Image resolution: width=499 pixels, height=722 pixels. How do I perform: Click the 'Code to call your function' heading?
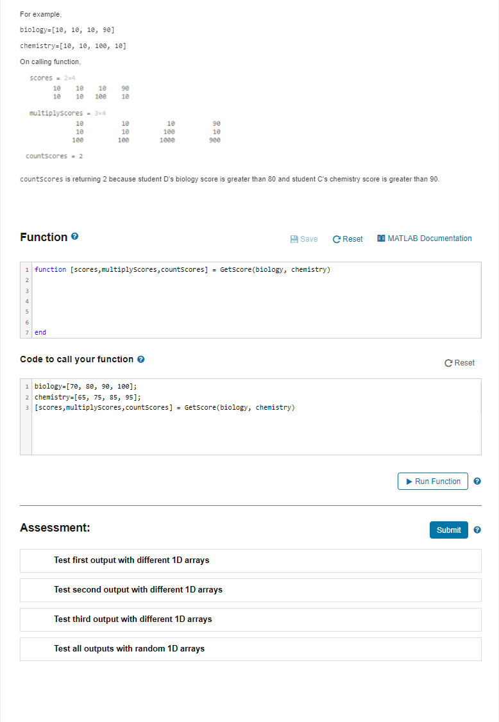click(76, 359)
